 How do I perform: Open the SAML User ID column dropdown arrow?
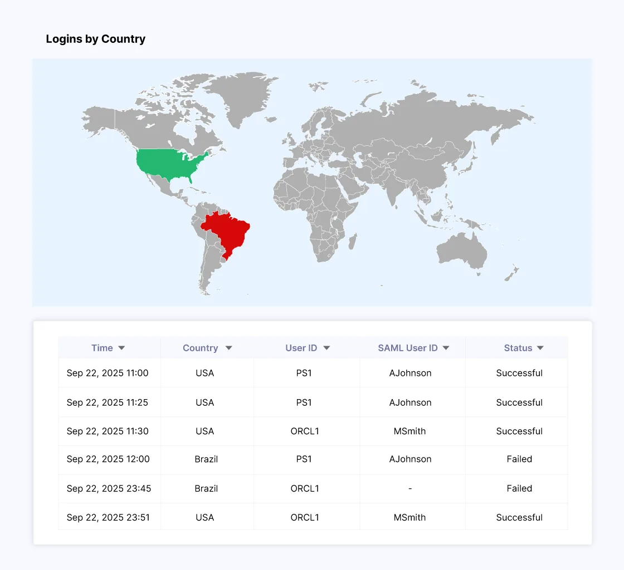[446, 348]
